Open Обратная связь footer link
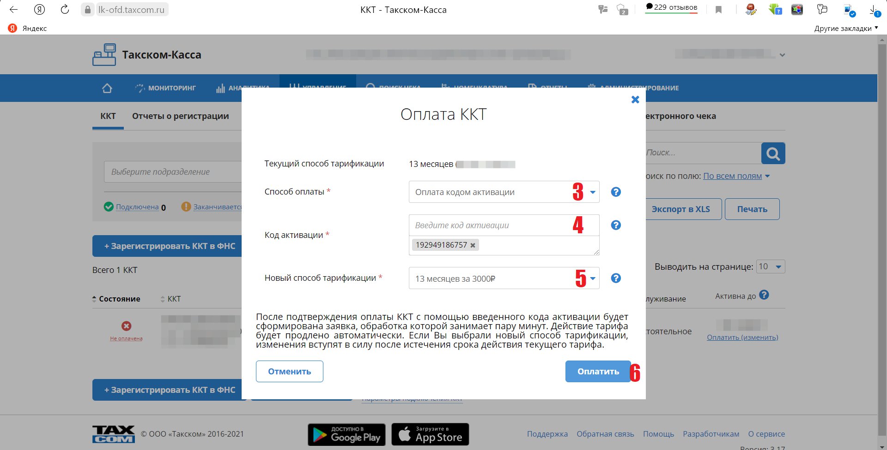The width and height of the screenshot is (887, 450). (605, 434)
